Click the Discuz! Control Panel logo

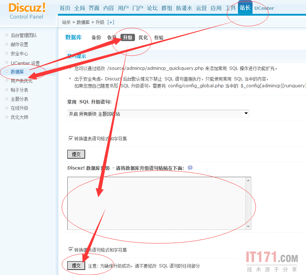click(27, 11)
